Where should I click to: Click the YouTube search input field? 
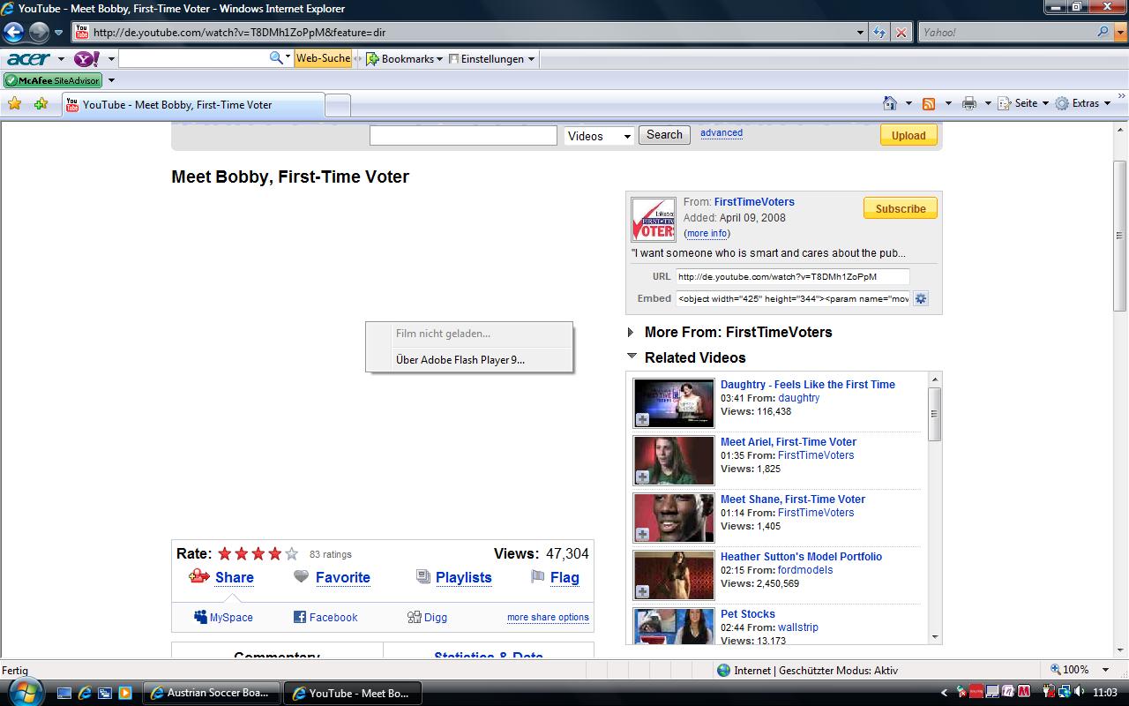tap(463, 135)
